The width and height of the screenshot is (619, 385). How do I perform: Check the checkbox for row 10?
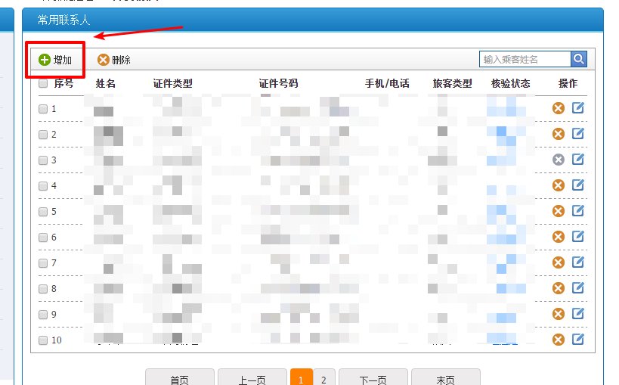[x=43, y=340]
